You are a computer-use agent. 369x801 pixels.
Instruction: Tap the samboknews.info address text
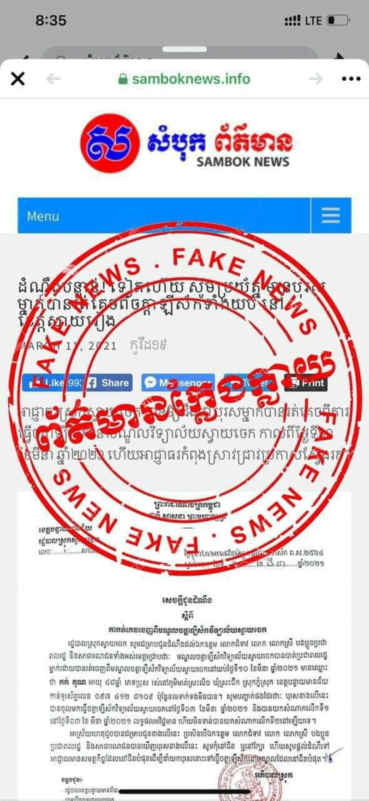191,79
